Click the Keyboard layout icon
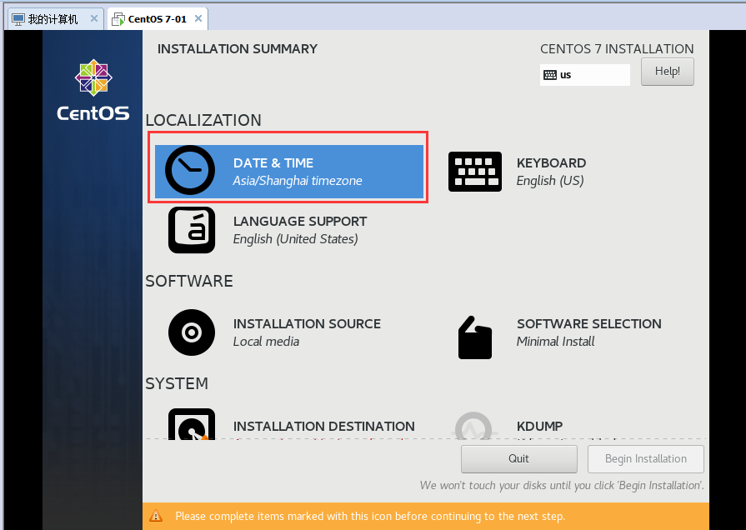The height and width of the screenshot is (530, 746). pyautogui.click(x=475, y=172)
